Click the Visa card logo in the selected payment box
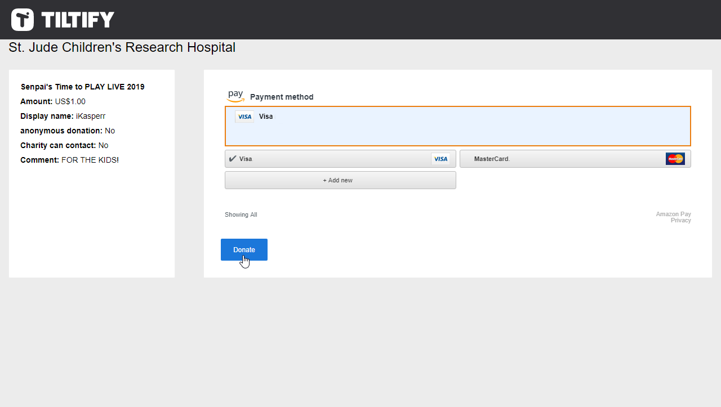 coord(244,117)
